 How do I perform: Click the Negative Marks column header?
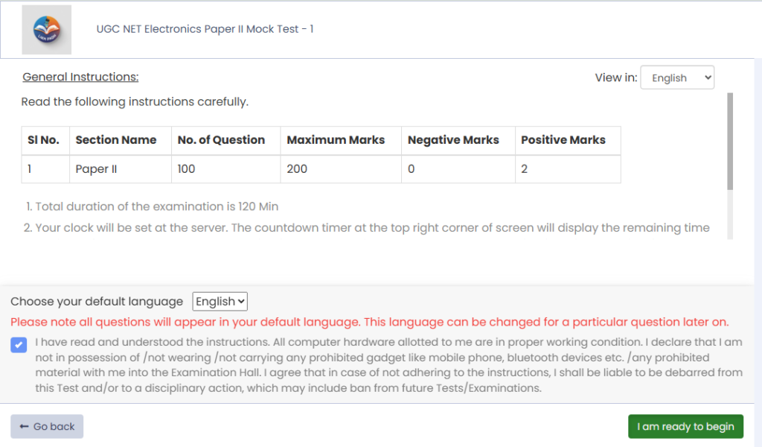pos(453,140)
